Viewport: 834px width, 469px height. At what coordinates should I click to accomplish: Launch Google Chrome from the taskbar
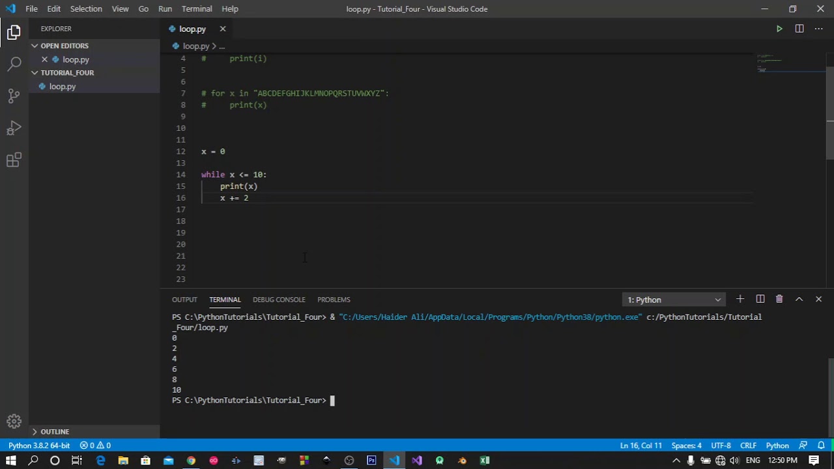pos(191,461)
